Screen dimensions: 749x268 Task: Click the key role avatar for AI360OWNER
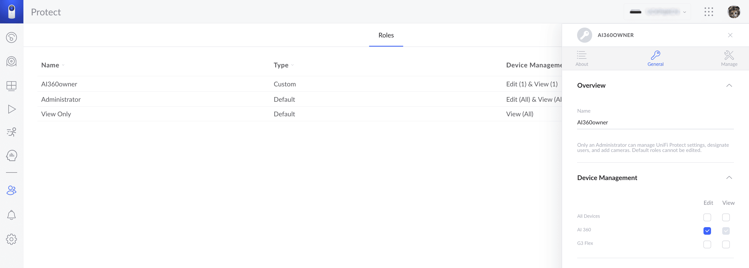pos(584,35)
